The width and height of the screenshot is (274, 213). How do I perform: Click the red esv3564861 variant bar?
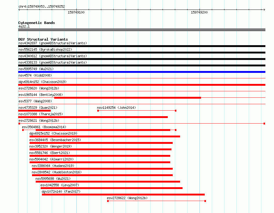103,130
